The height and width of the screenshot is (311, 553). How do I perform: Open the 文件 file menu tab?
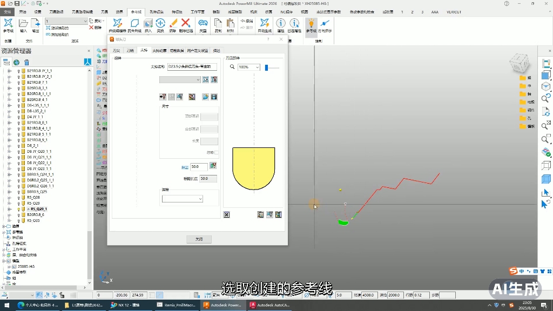[x=8, y=12]
